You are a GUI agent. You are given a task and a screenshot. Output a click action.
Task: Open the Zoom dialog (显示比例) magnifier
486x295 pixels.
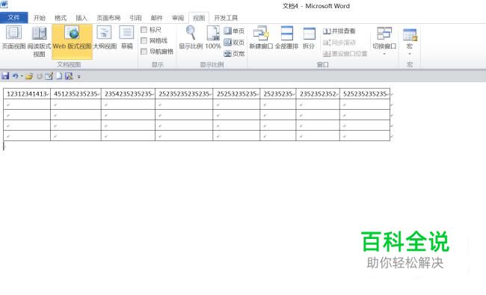point(191,38)
